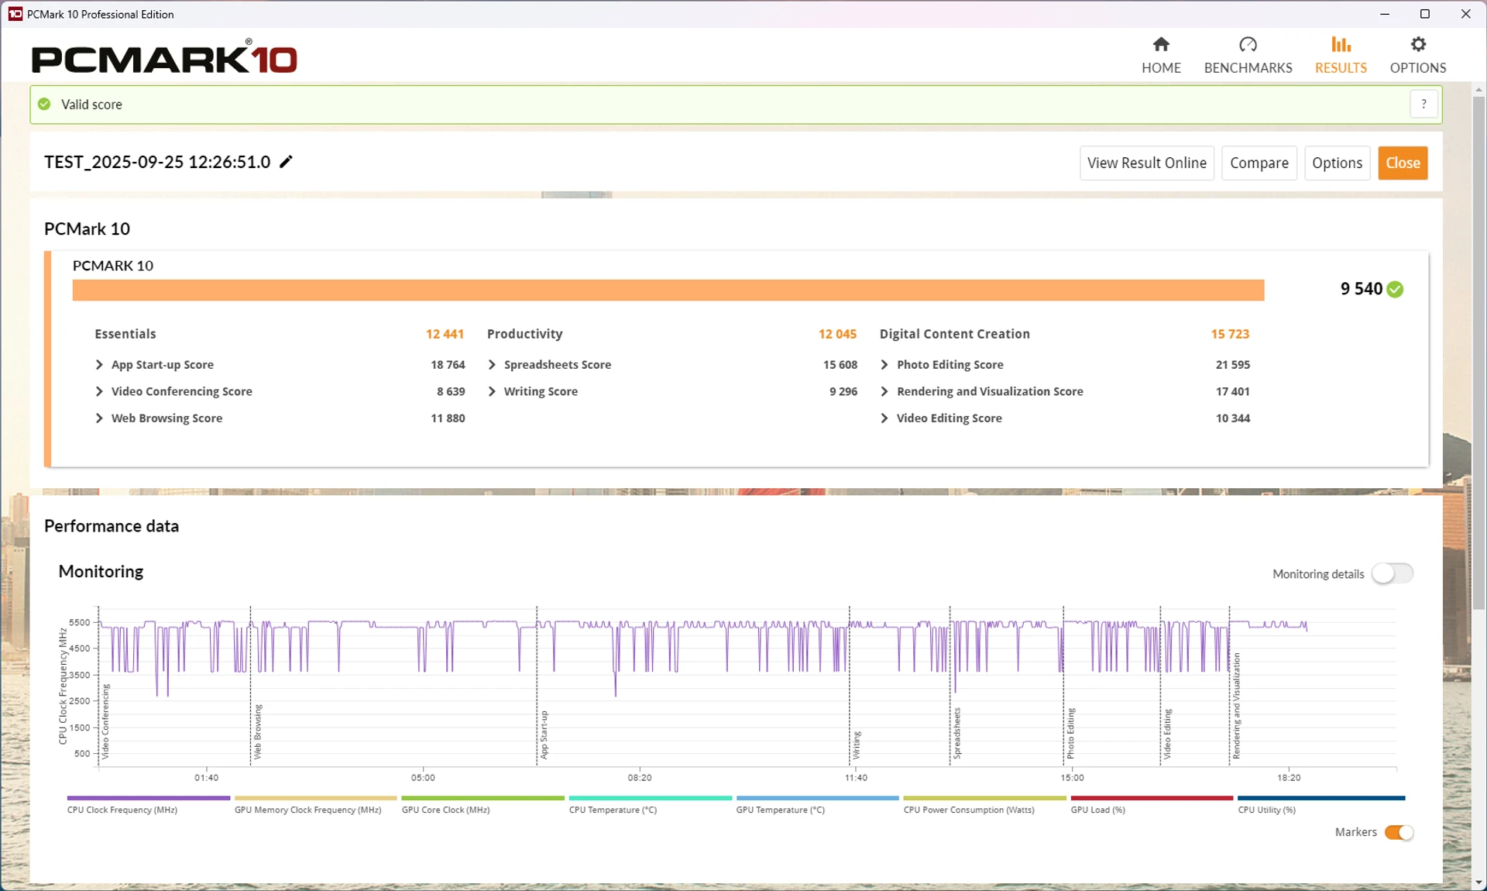Screen dimensions: 1487x891
Task: Click the orange Close button
Action: pos(1402,163)
